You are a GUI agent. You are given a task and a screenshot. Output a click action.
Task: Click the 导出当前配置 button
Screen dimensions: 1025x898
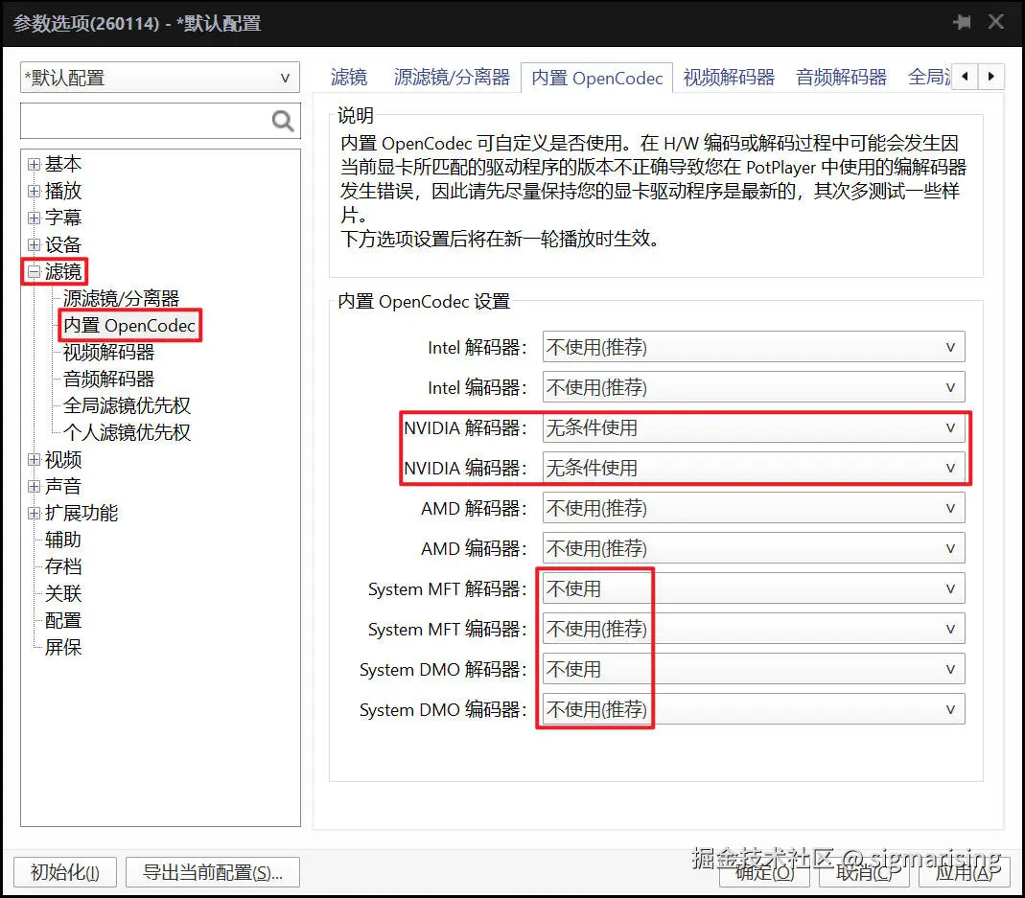212,872
